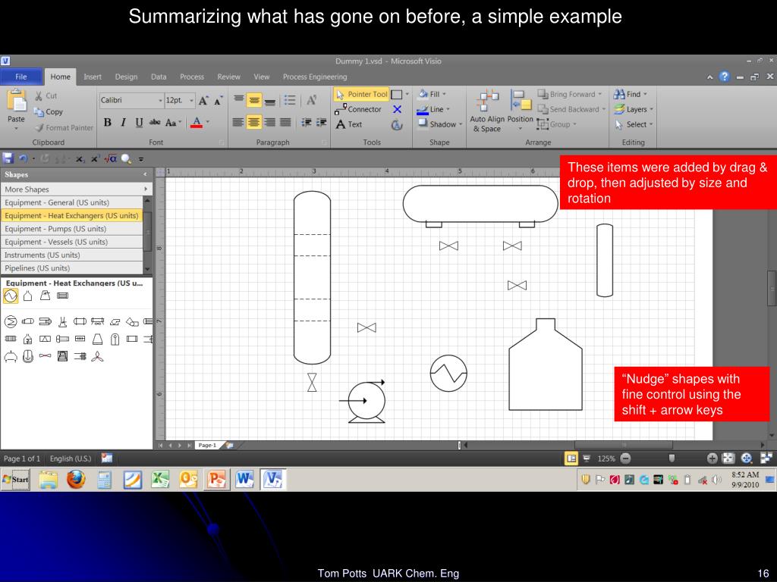Click the Auto Align & Space icon
777x582 pixels.
(487, 111)
